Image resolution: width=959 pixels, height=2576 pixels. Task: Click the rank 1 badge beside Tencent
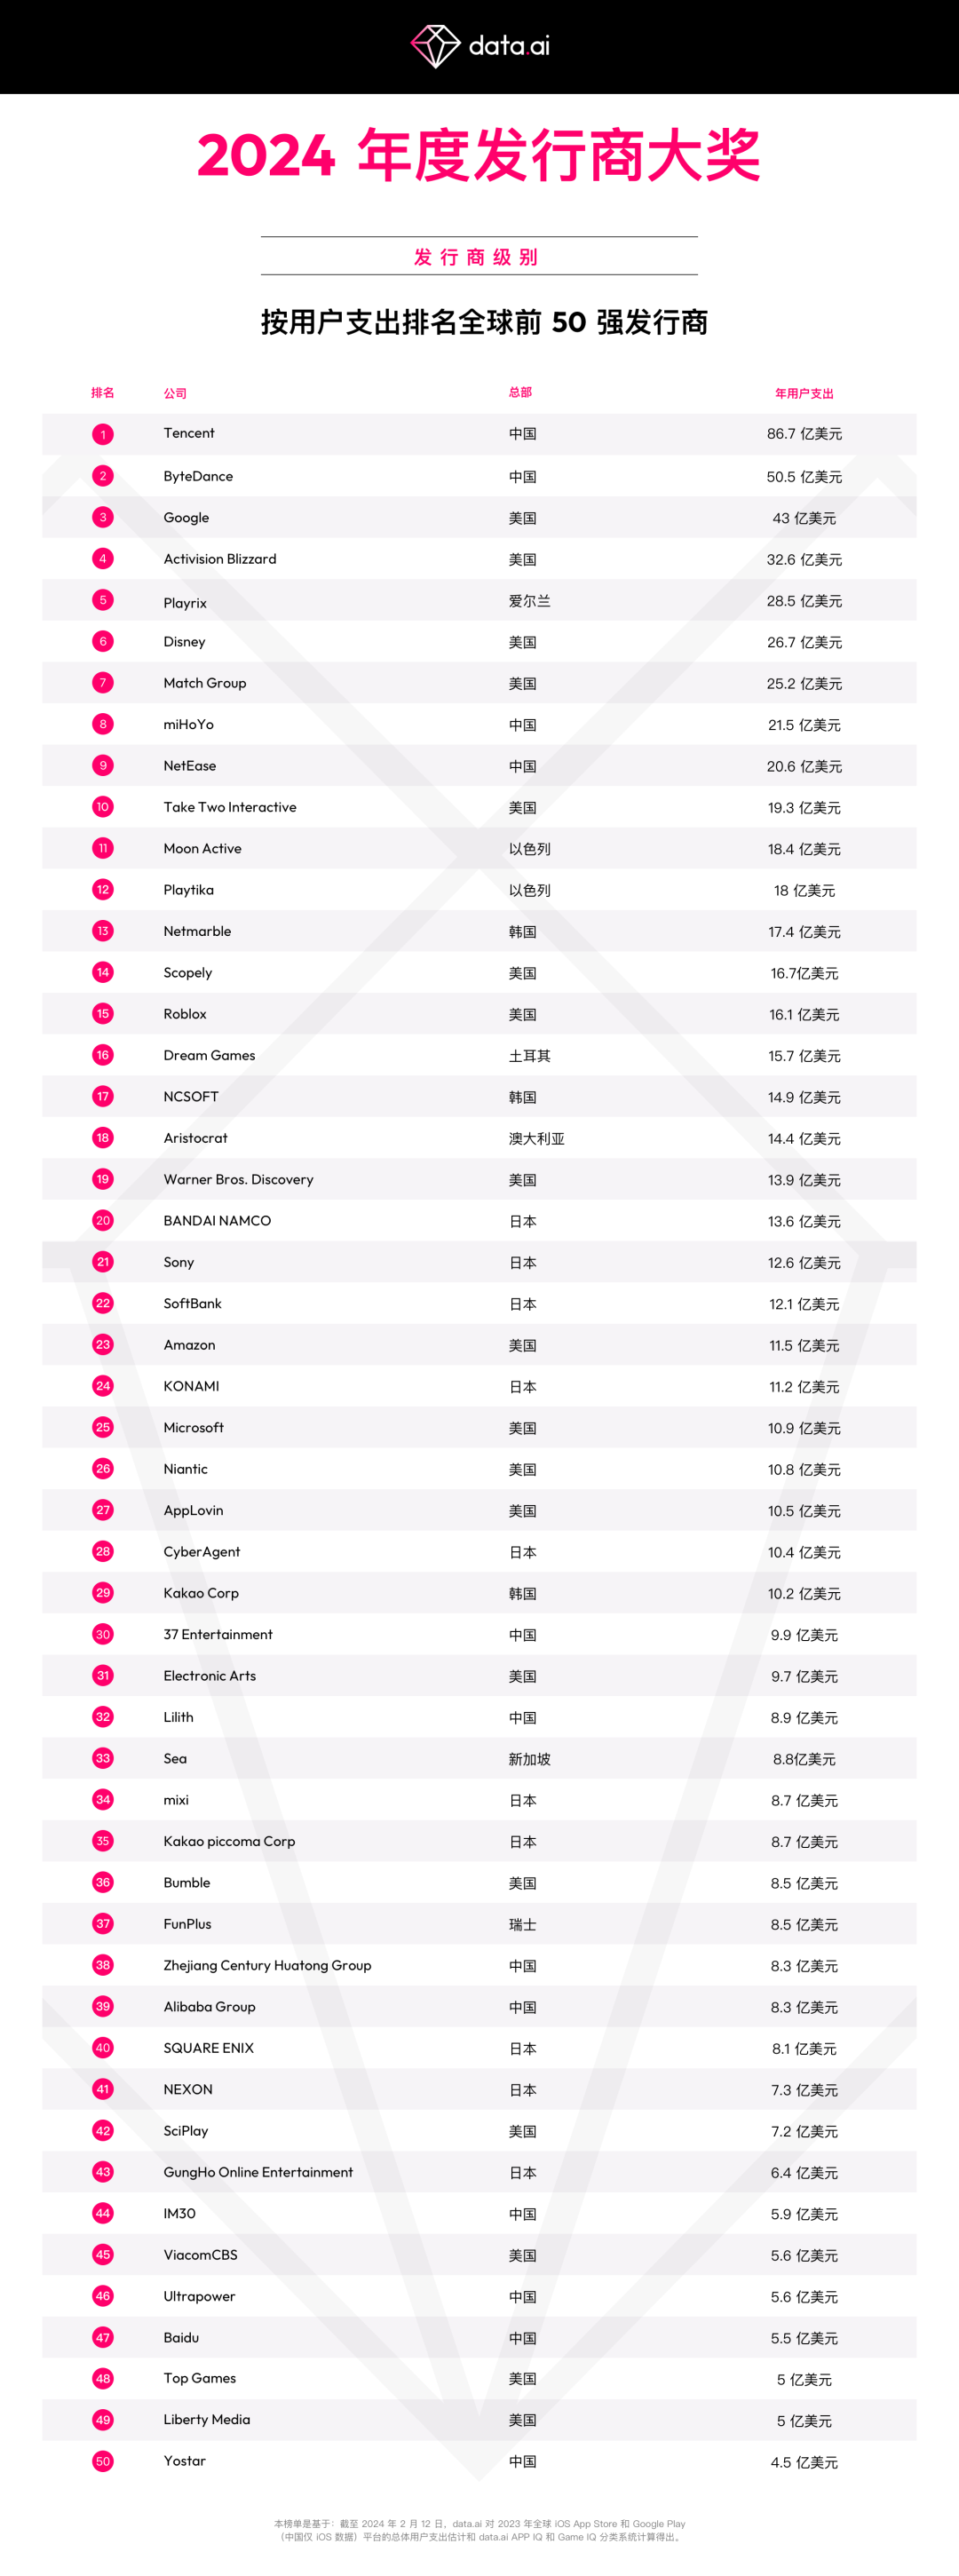pos(103,434)
